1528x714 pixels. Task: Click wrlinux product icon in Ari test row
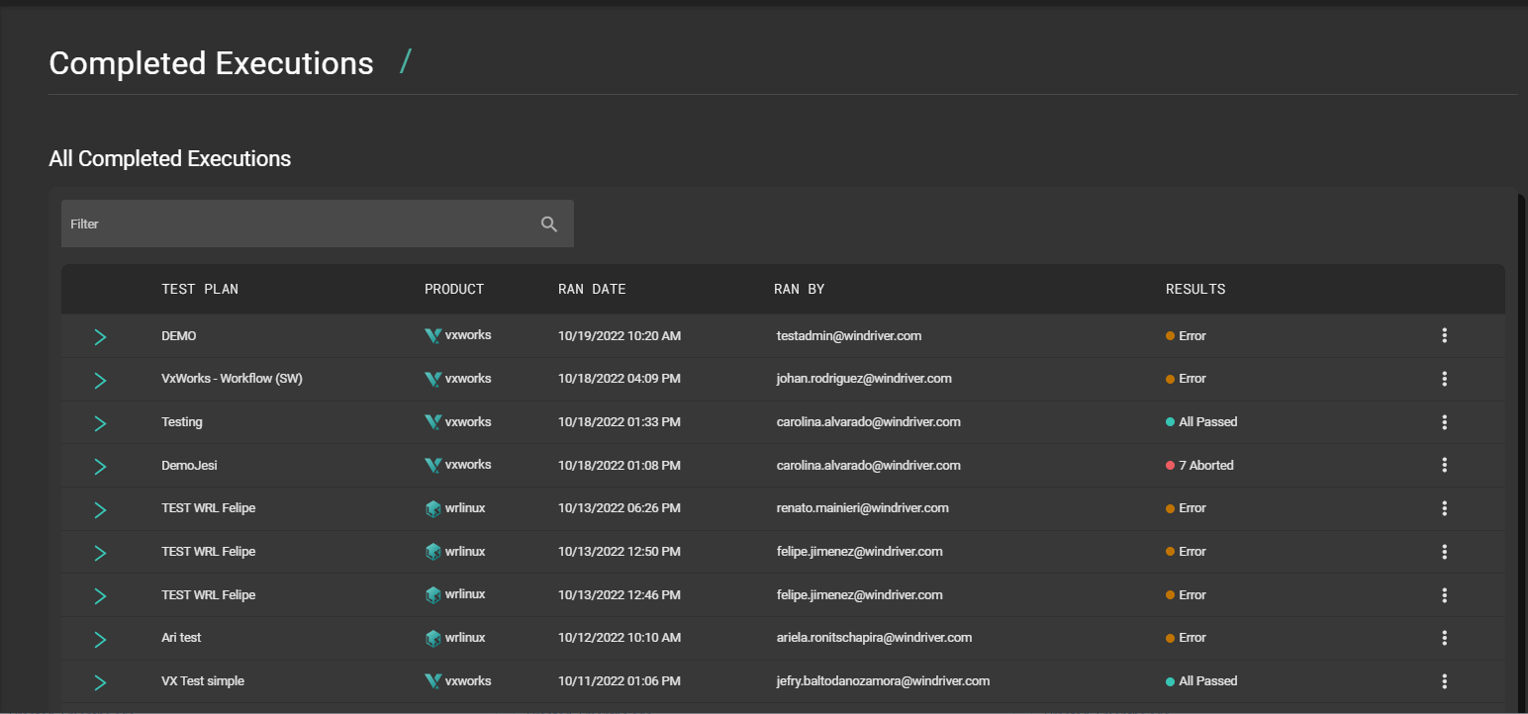pos(432,638)
